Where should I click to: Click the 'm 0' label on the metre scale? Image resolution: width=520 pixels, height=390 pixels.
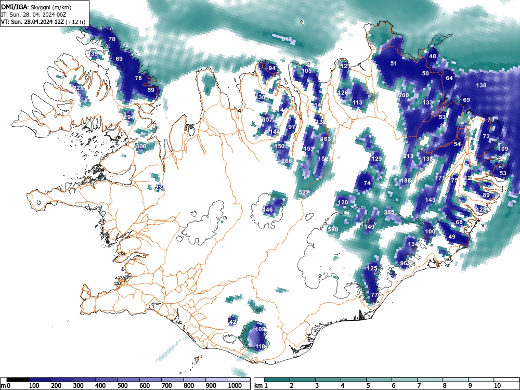(6, 386)
